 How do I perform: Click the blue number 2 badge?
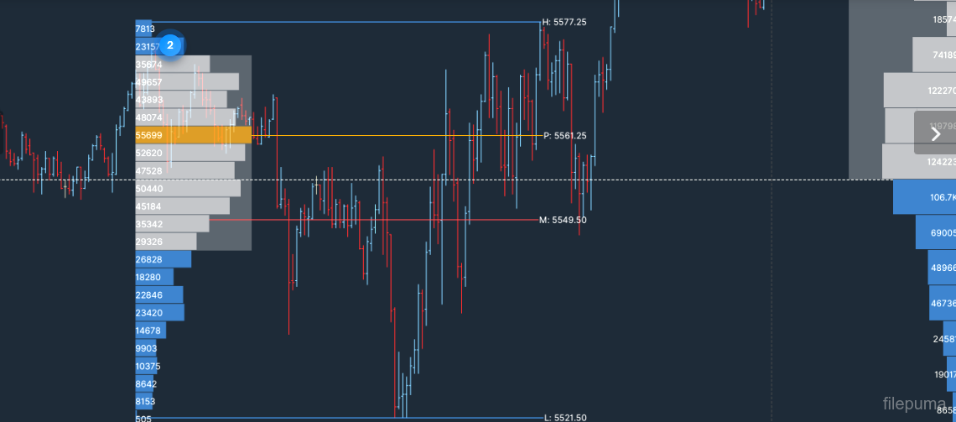tap(170, 45)
